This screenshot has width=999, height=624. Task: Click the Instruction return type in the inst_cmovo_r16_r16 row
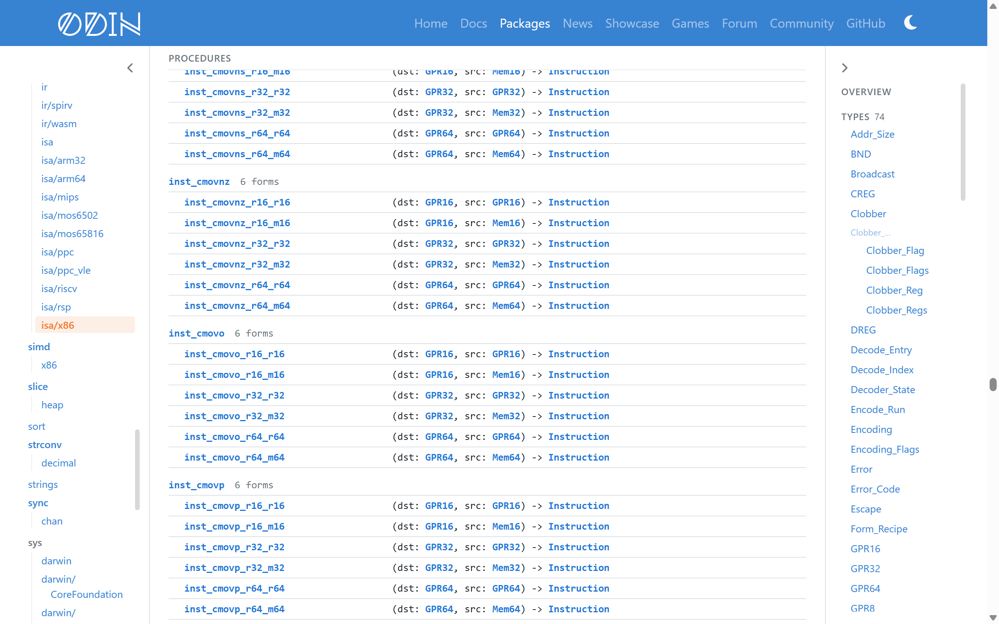[578, 354]
